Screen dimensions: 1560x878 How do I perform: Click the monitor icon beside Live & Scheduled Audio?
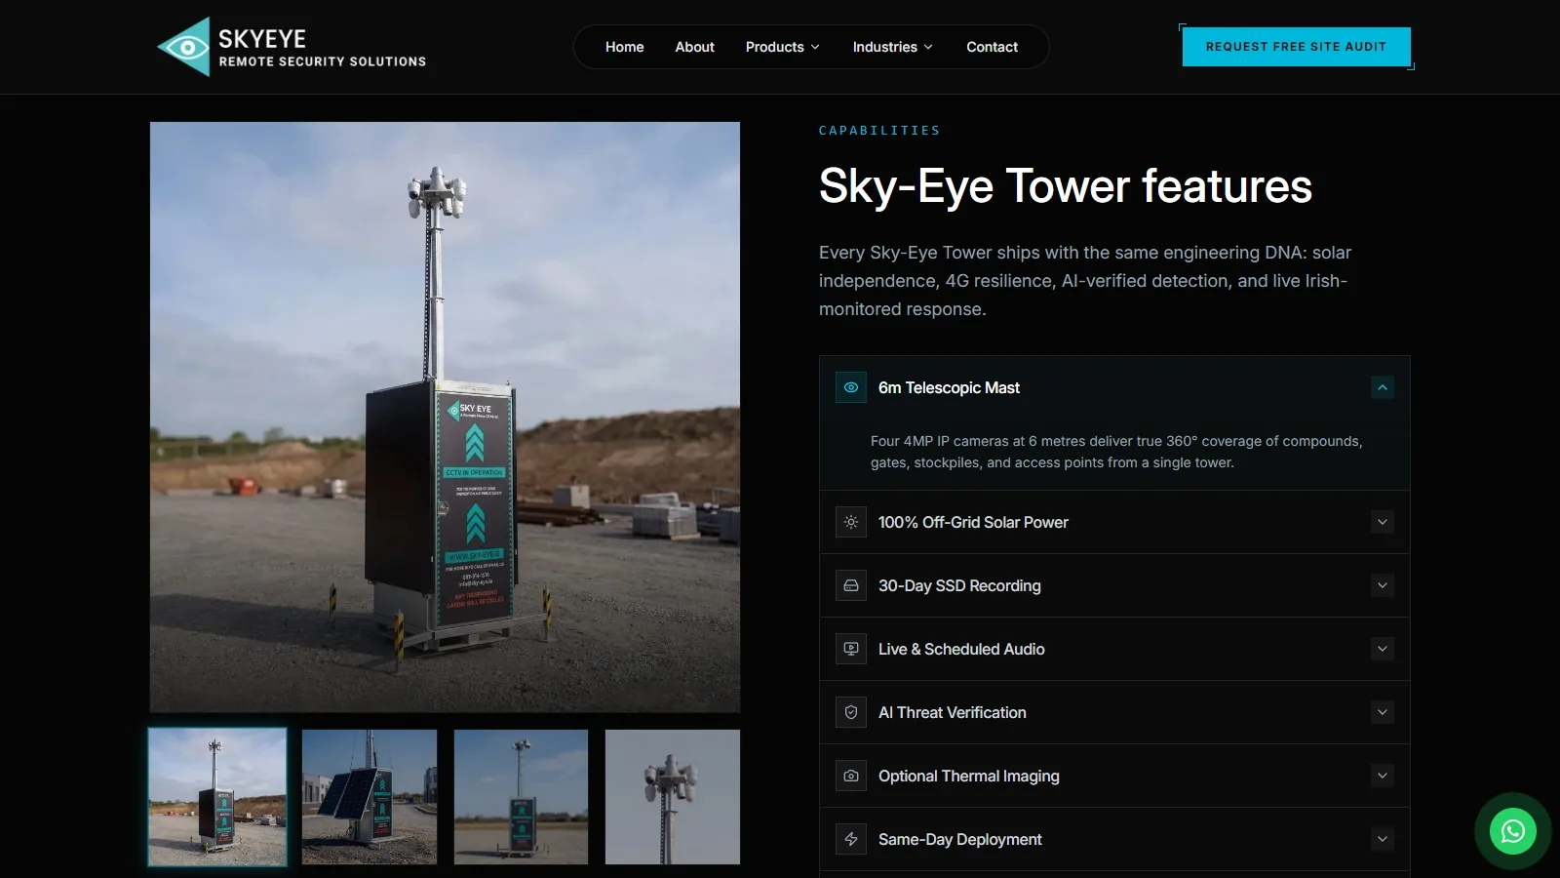click(851, 649)
